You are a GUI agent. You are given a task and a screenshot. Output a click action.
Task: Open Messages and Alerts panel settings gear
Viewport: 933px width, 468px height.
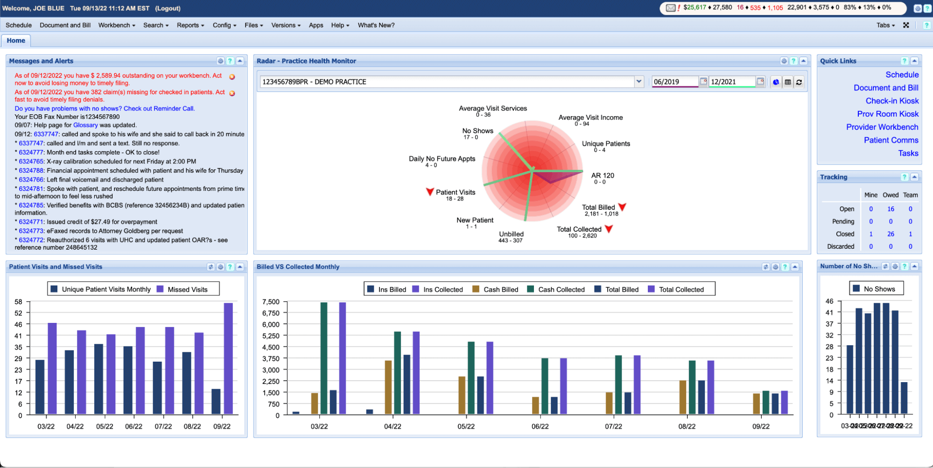point(221,61)
